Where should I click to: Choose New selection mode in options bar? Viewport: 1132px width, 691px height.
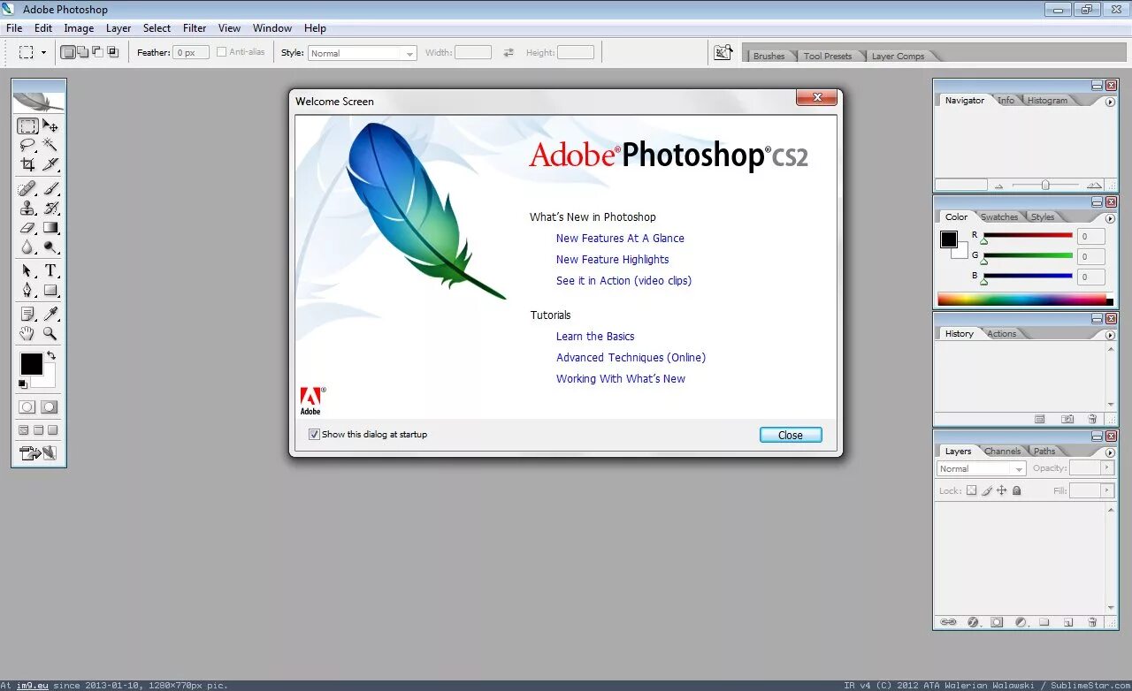[x=68, y=52]
